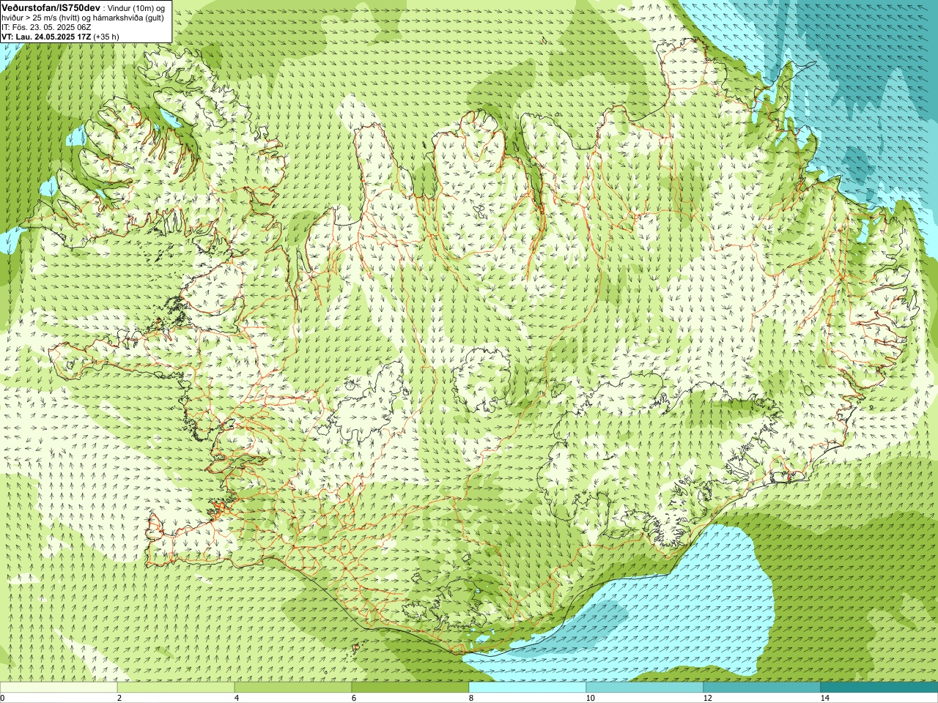This screenshot has width=938, height=703.
Task: Select the 12–14 m/s teal swatch
Action: [x=762, y=688]
